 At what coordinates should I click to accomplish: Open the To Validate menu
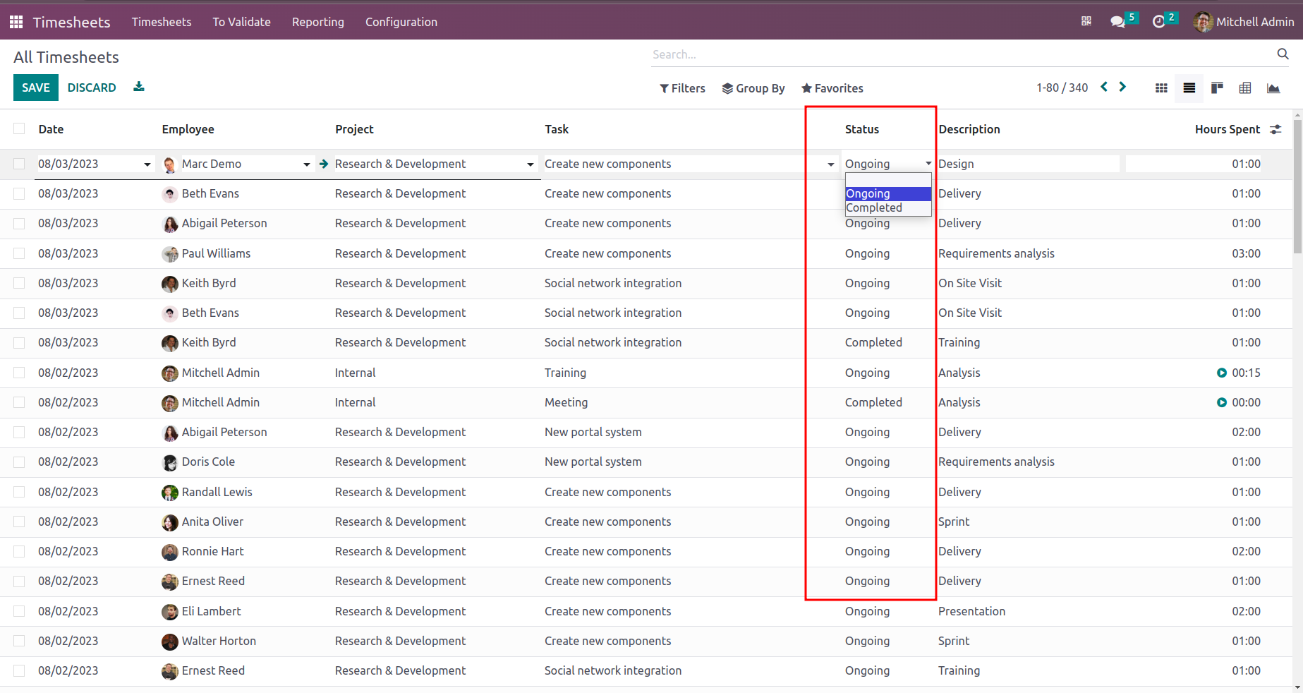241,22
